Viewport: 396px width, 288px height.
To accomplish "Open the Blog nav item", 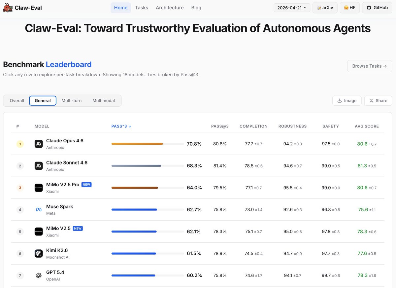I will click(x=196, y=8).
